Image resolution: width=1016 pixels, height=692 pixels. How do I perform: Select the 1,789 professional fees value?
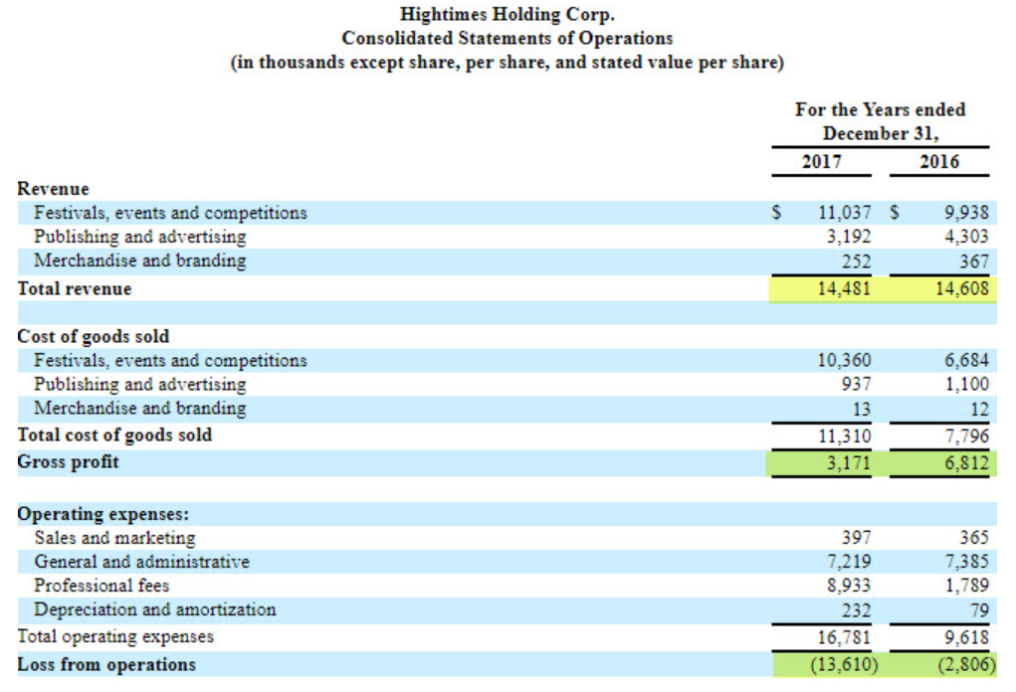point(966,586)
